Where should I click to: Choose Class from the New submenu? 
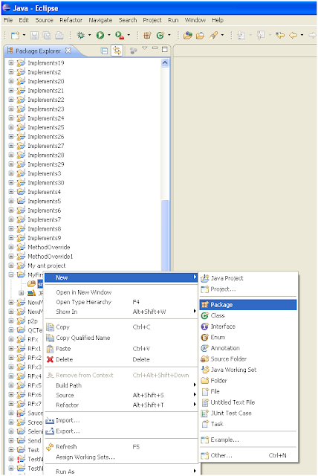click(248, 315)
